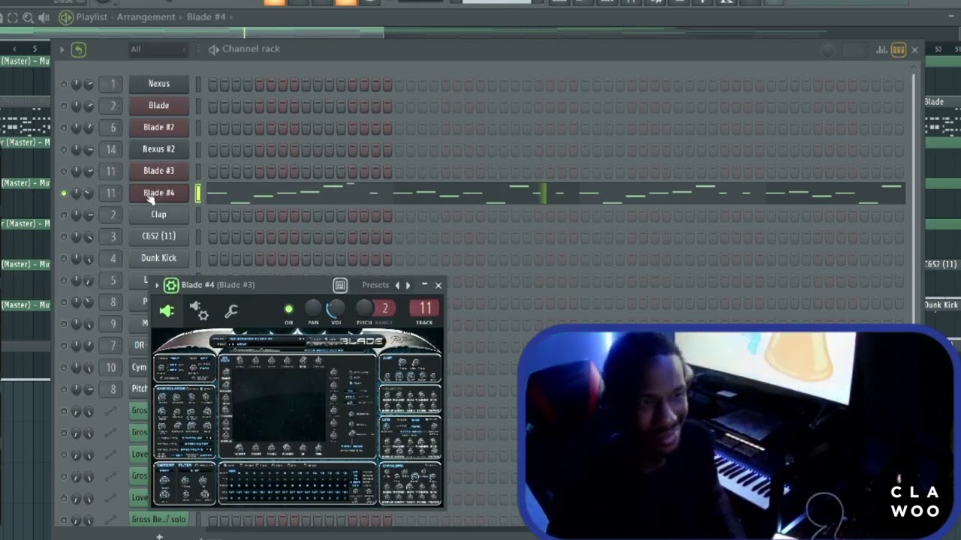This screenshot has height=540, width=961.
Task: Click Arrangement in playlist breadcrumb
Action: click(x=146, y=16)
